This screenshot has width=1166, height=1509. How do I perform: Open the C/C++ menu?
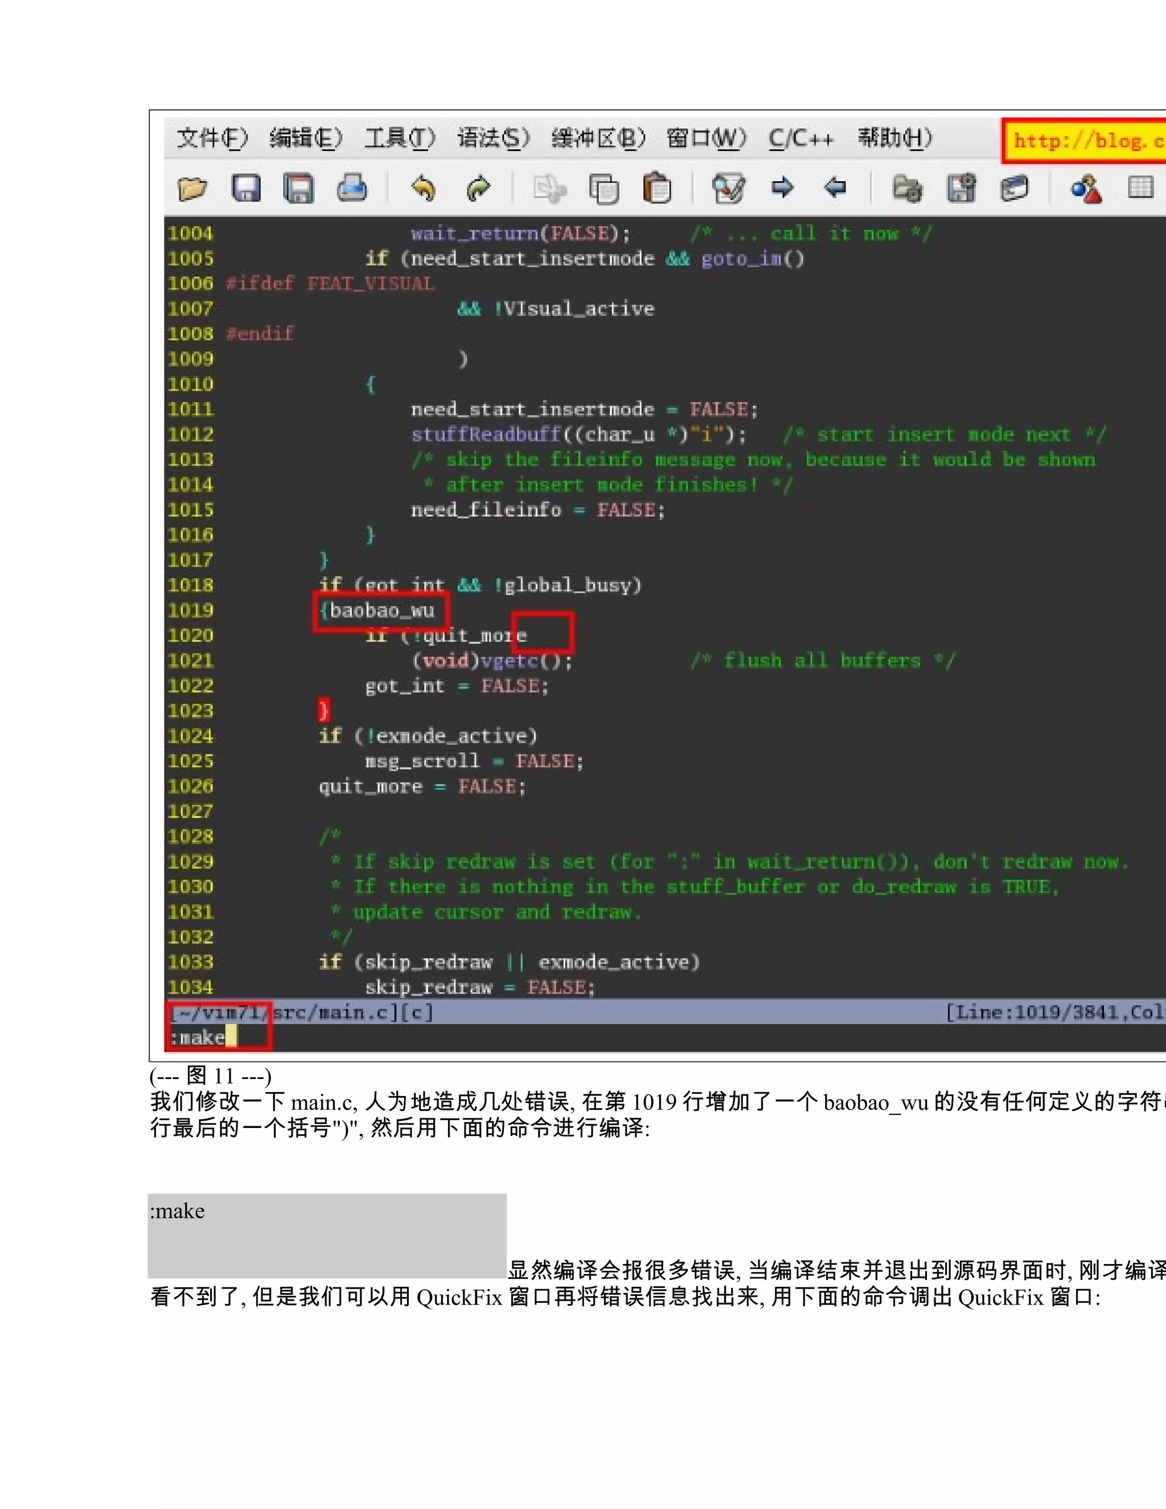[801, 138]
